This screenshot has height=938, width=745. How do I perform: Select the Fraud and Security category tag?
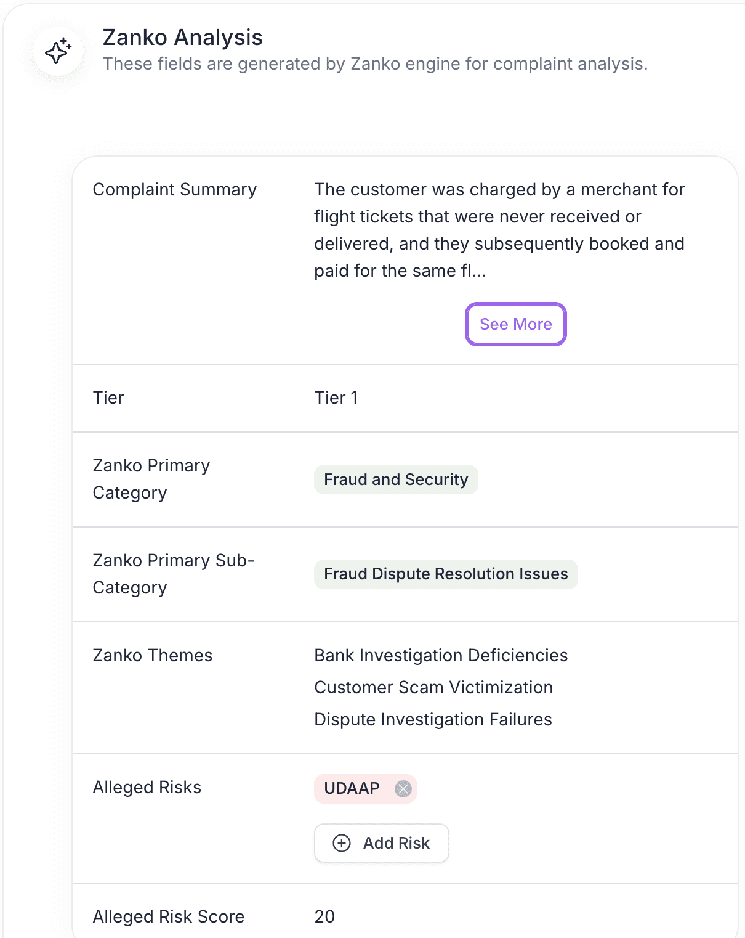pos(396,479)
